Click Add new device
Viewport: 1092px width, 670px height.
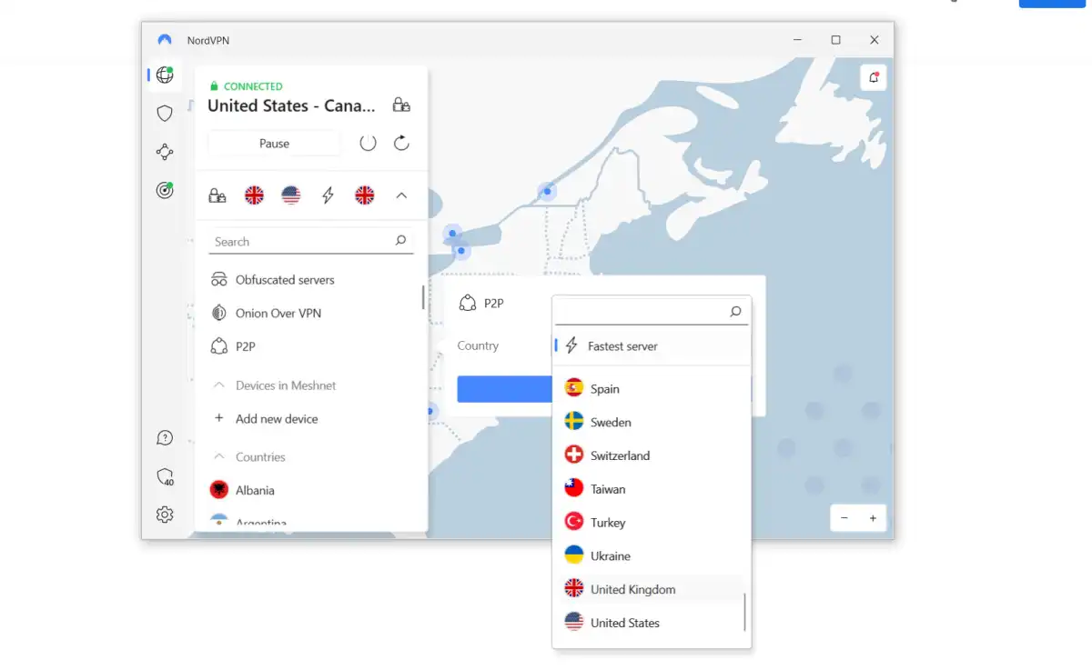point(276,419)
